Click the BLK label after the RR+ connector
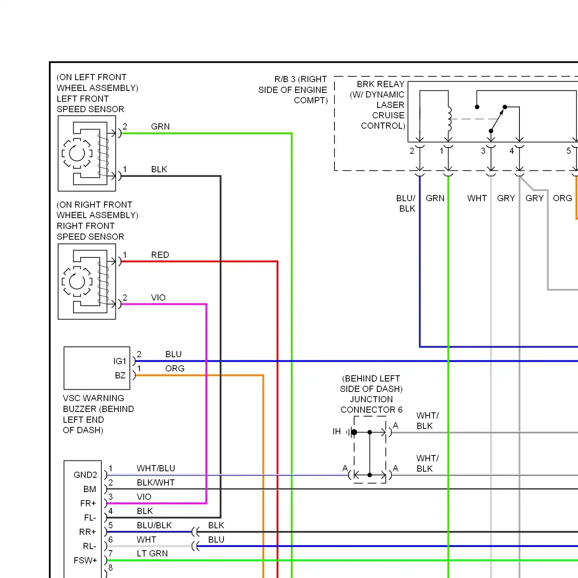The image size is (578, 578). [x=216, y=525]
